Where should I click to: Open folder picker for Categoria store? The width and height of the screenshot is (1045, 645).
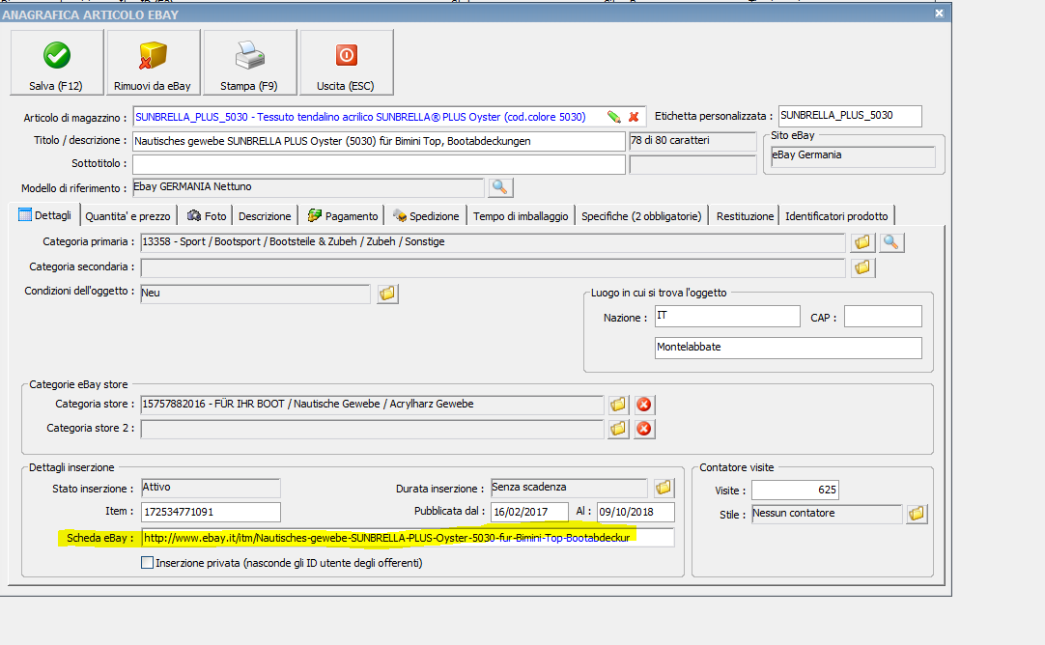click(618, 405)
